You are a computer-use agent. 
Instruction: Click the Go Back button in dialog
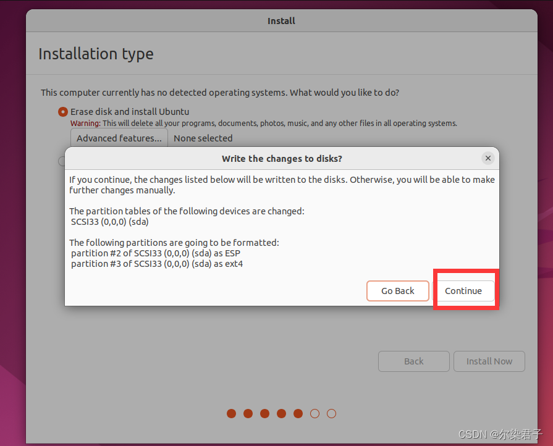click(397, 291)
